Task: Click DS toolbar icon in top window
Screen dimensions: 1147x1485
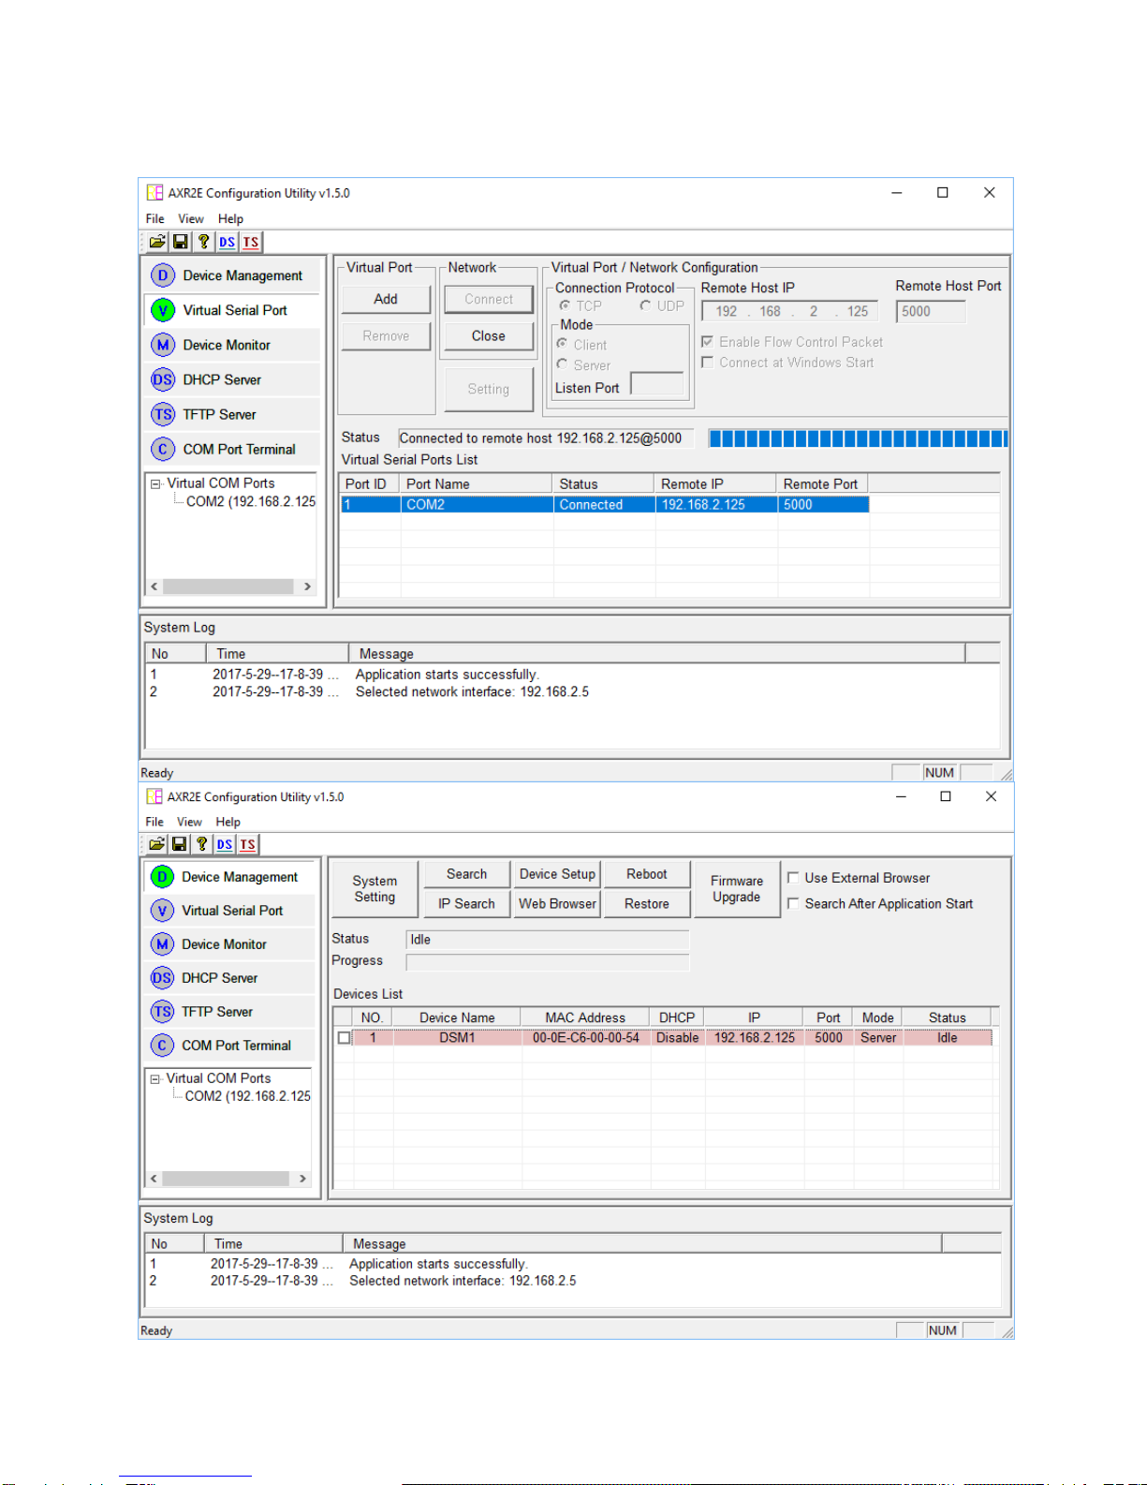Action: 228,242
